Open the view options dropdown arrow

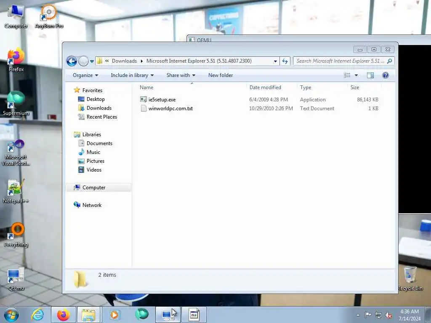(356, 75)
